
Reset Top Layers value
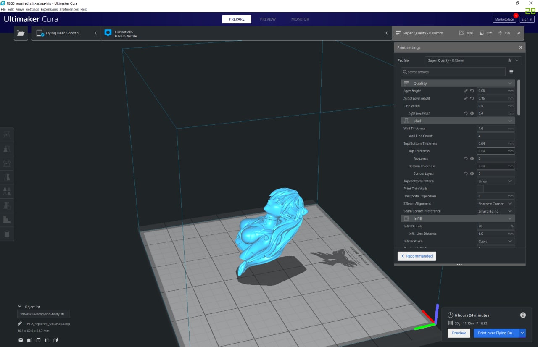[x=466, y=158]
